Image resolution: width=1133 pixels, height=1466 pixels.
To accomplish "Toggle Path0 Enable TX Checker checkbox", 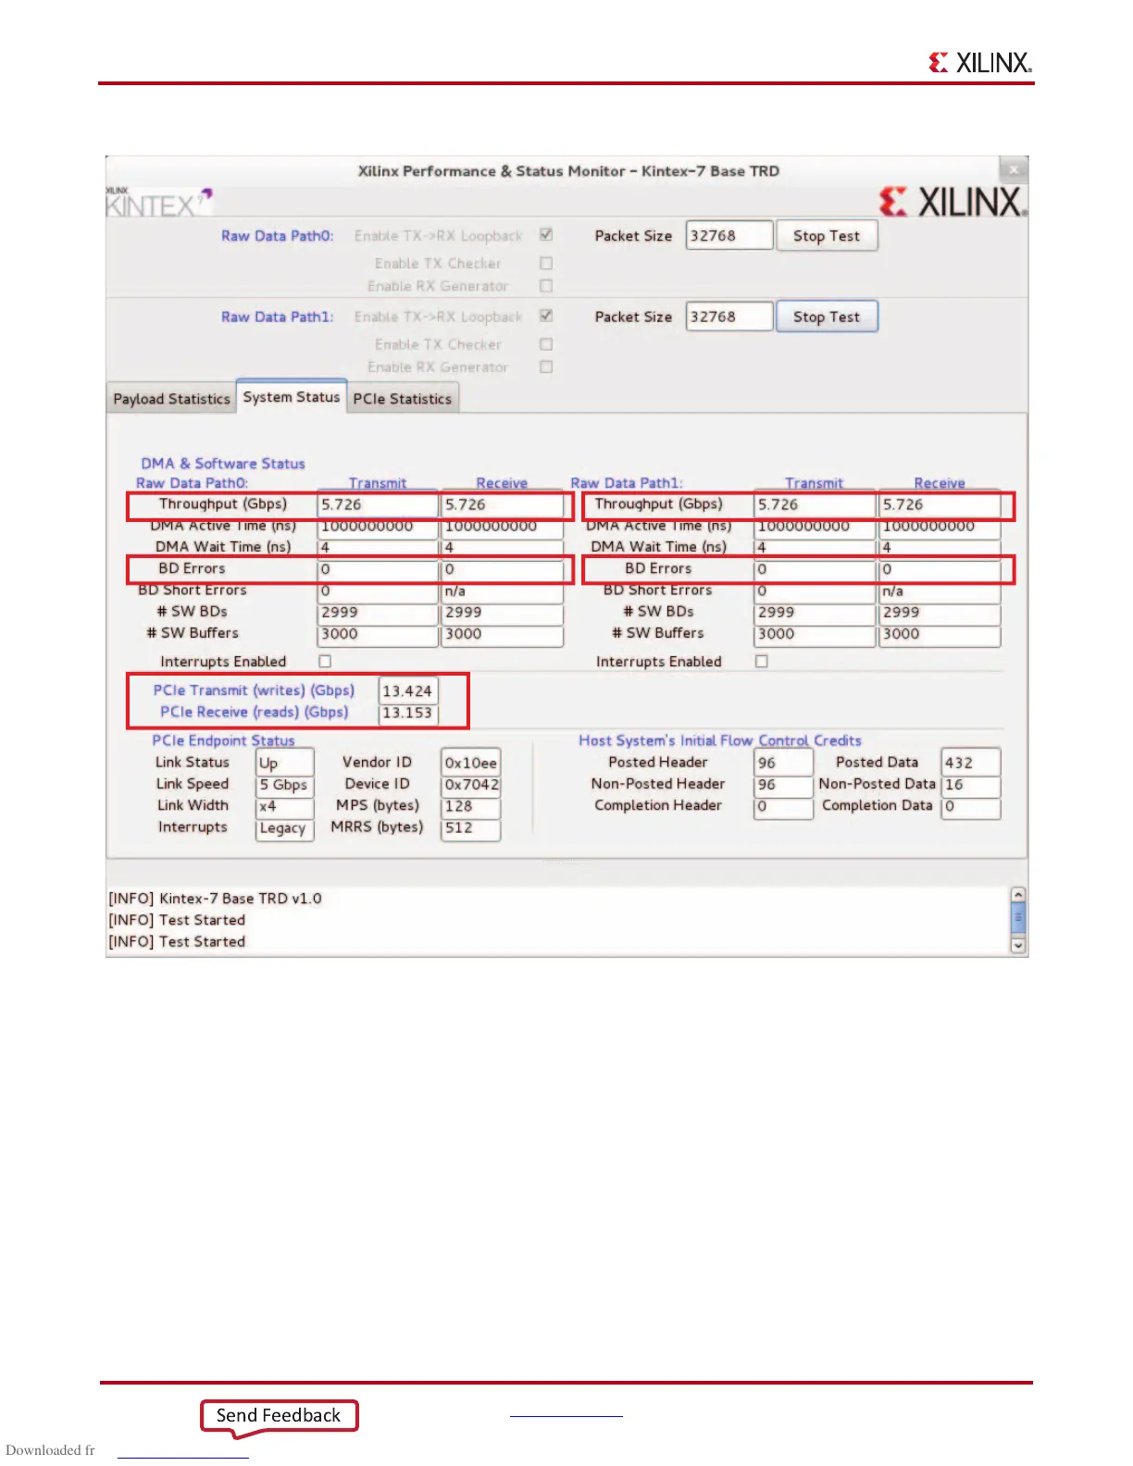I will point(546,263).
